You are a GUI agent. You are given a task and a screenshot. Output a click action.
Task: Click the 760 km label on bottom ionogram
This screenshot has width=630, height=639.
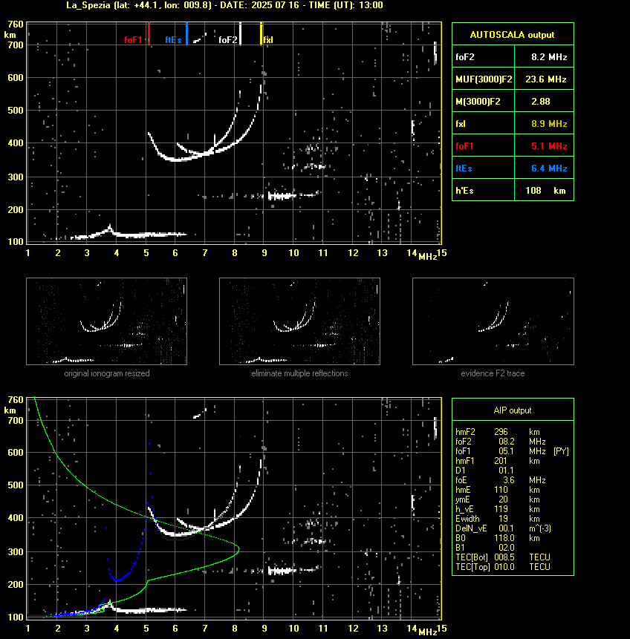(x=16, y=400)
